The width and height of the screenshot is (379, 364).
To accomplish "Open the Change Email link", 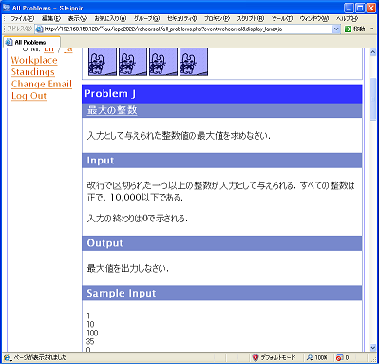I will pos(42,84).
